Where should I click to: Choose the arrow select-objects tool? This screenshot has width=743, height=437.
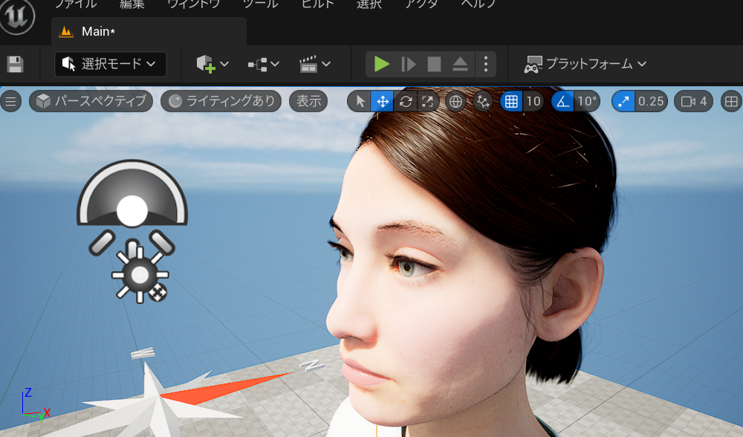pos(360,101)
